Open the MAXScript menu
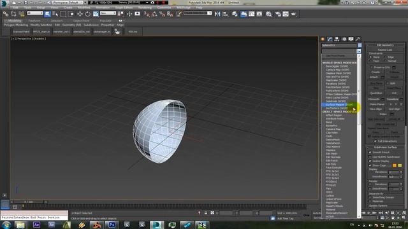408x229 pixels. pyautogui.click(x=184, y=8)
